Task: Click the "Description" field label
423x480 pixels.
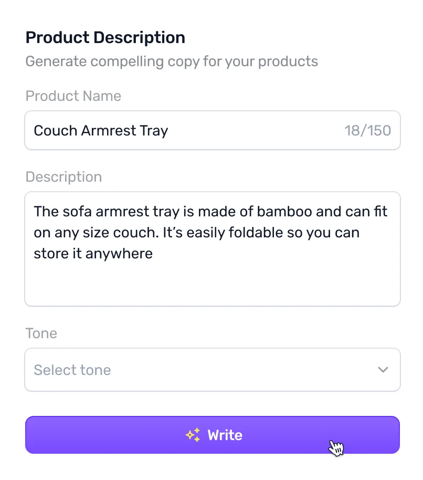Action: (64, 176)
